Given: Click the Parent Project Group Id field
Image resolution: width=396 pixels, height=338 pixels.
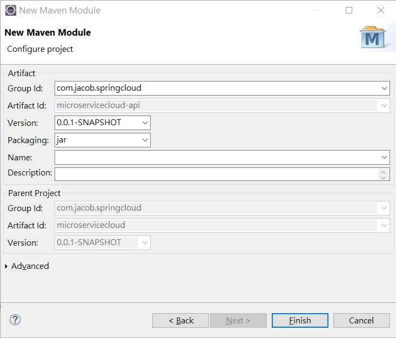Looking at the screenshot, I should [x=222, y=208].
